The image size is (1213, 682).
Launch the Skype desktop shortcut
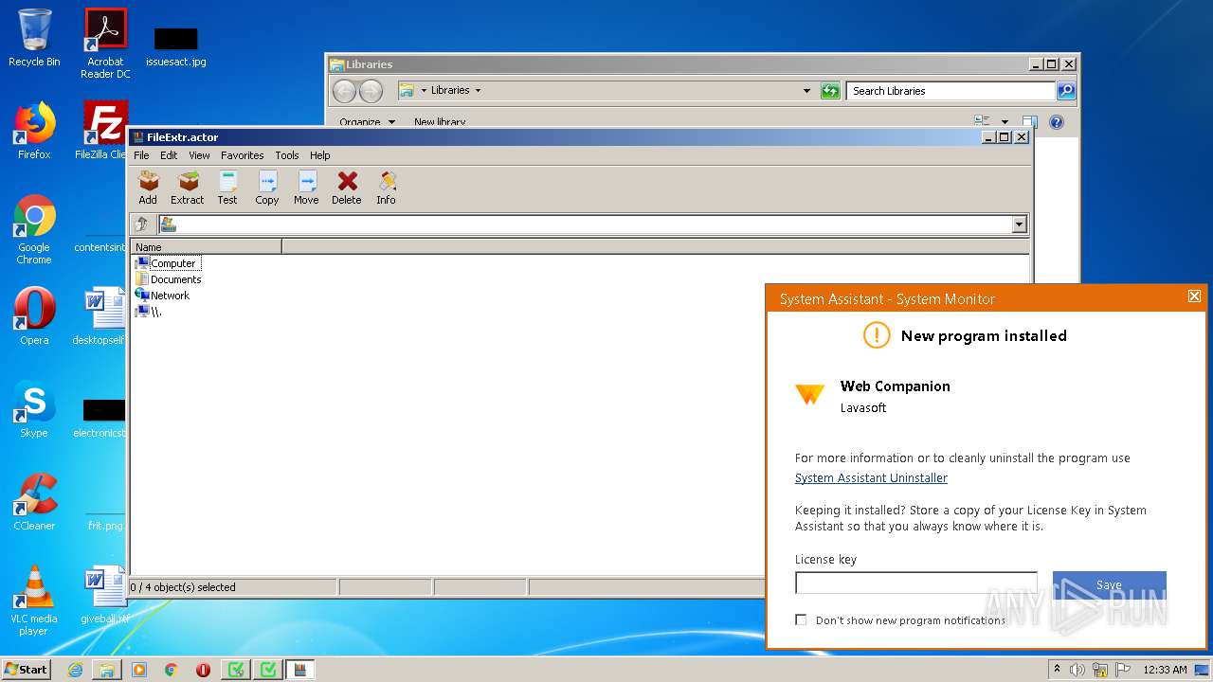[34, 409]
